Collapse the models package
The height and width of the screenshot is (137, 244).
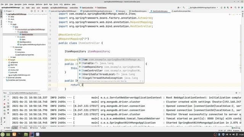pyautogui.click(x=16, y=37)
